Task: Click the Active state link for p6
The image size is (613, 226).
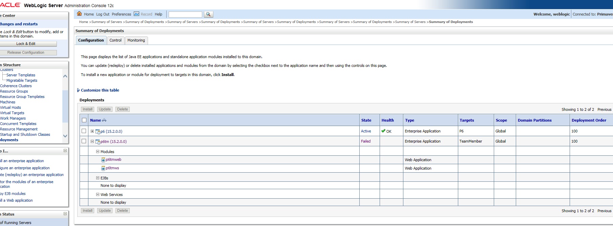Action: [x=366, y=131]
